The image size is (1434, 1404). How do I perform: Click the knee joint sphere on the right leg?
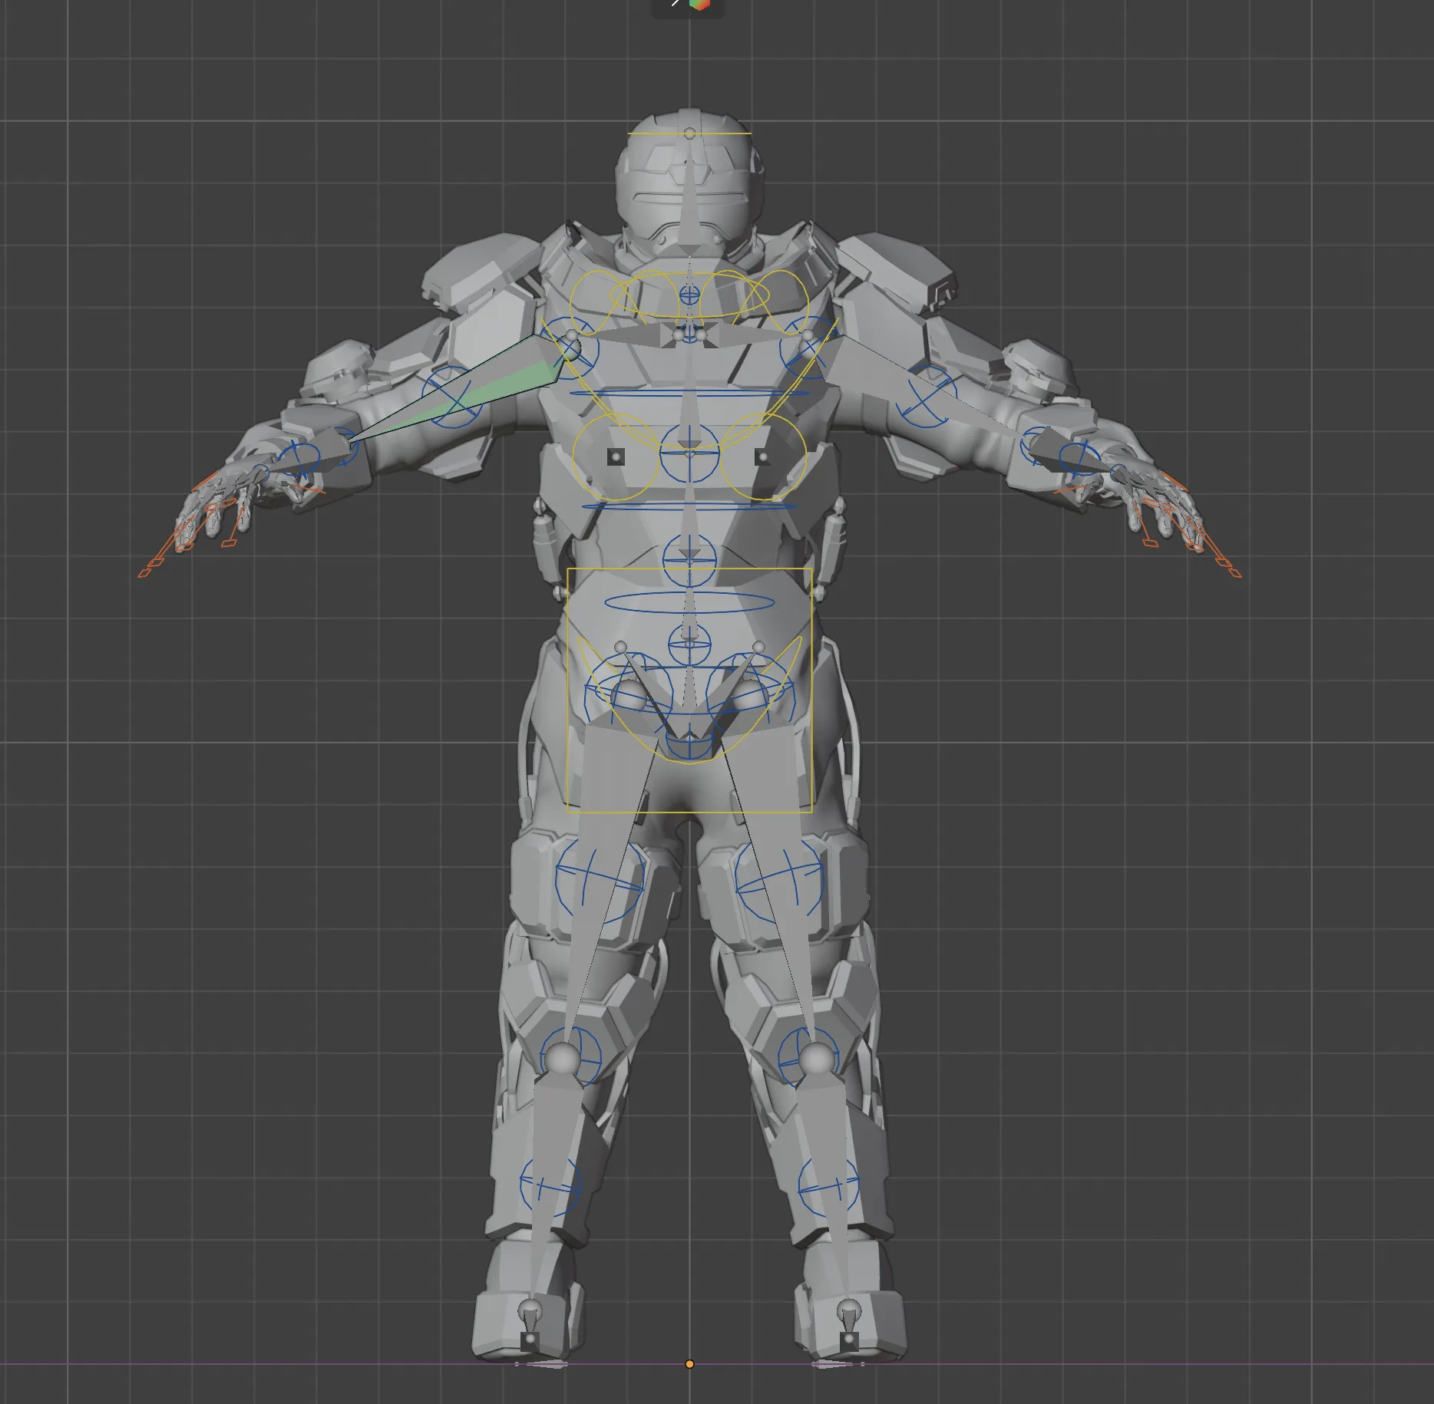[x=815, y=1059]
